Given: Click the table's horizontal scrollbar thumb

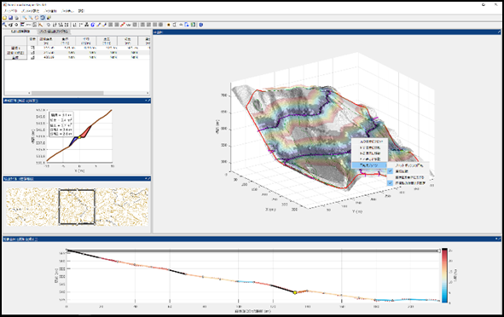Looking at the screenshot, I should (x=67, y=93).
